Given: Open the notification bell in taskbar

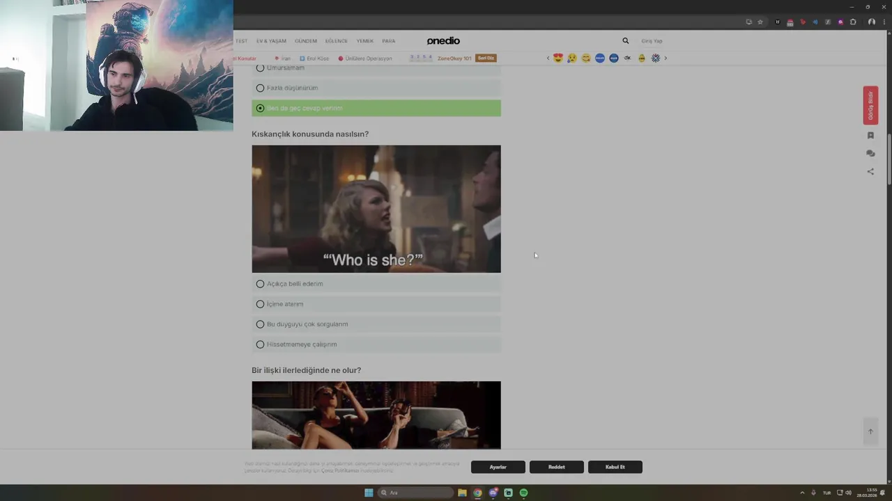Looking at the screenshot, I should click(882, 493).
